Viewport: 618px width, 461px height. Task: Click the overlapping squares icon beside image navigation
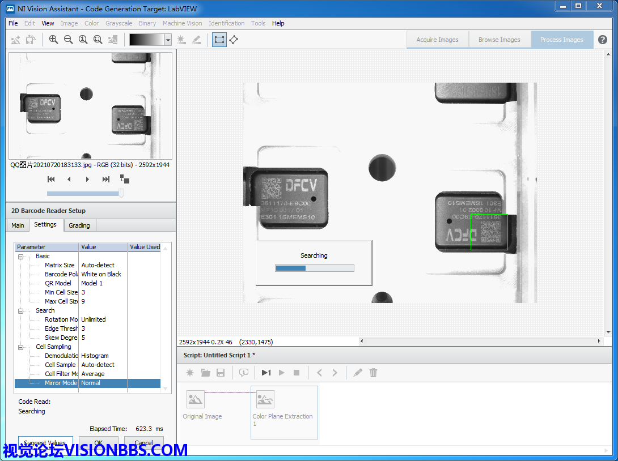tap(125, 179)
